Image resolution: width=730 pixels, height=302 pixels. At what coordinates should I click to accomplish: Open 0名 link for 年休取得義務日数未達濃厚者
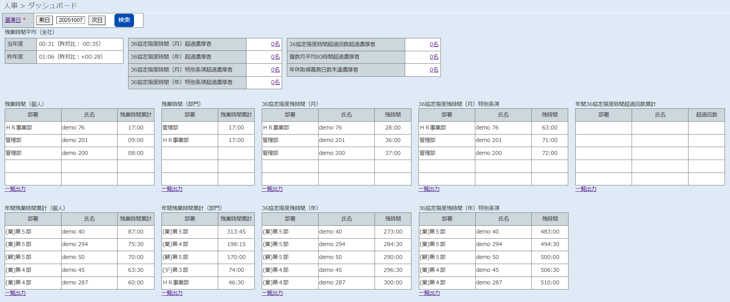pyautogui.click(x=434, y=70)
